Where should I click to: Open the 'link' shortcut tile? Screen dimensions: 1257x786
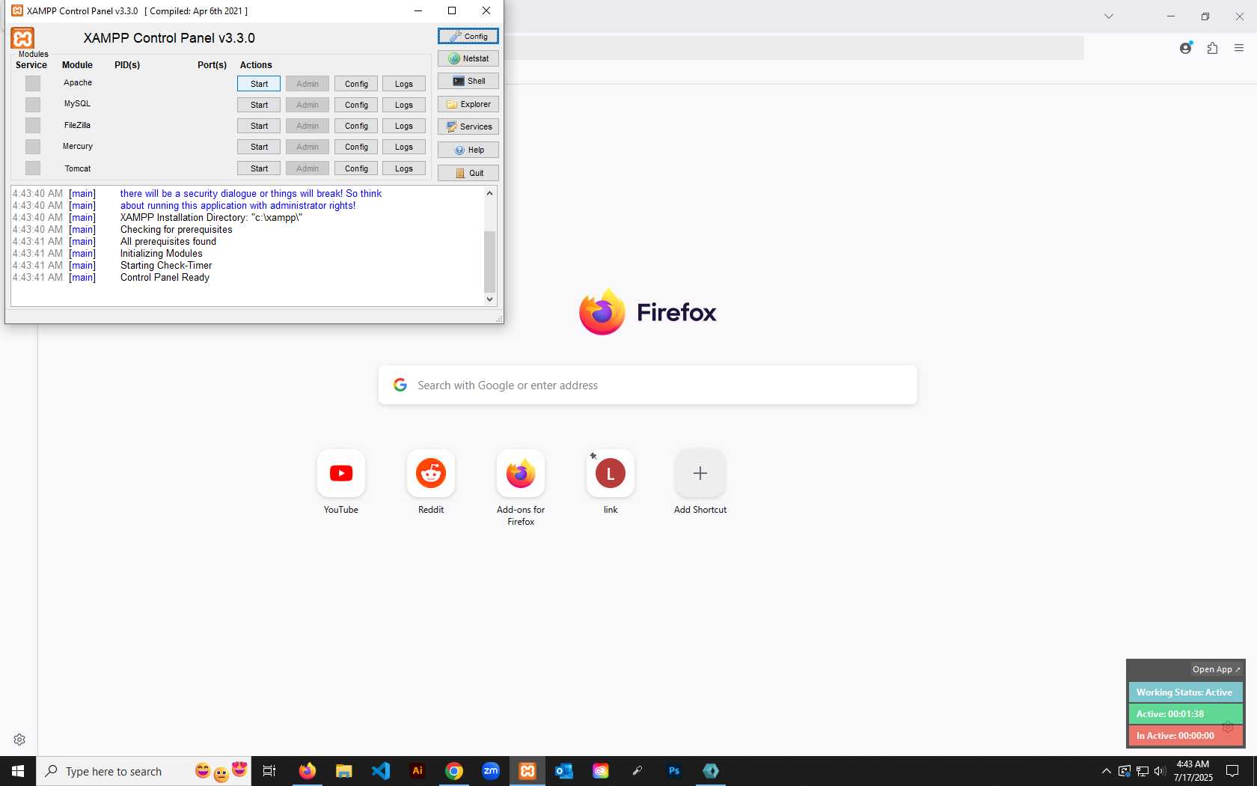click(611, 473)
